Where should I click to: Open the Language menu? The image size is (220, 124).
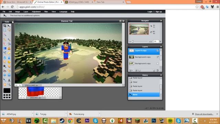click(63, 12)
